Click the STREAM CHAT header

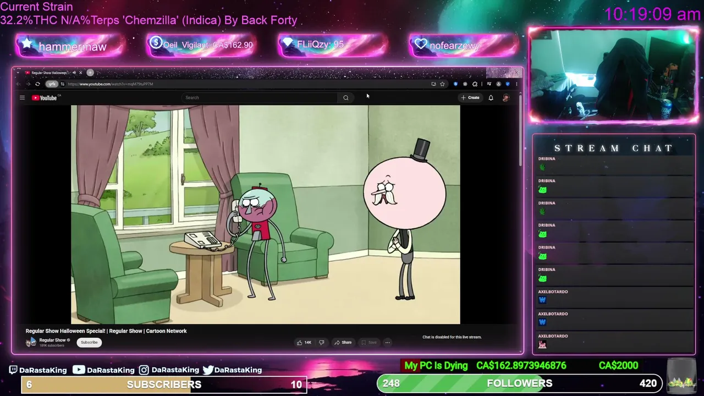click(x=613, y=148)
